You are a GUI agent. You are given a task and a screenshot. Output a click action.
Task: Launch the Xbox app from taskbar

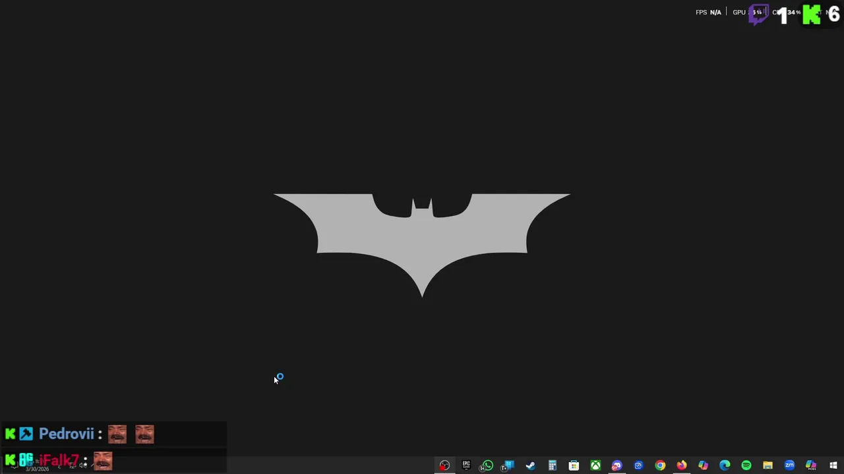pos(595,465)
